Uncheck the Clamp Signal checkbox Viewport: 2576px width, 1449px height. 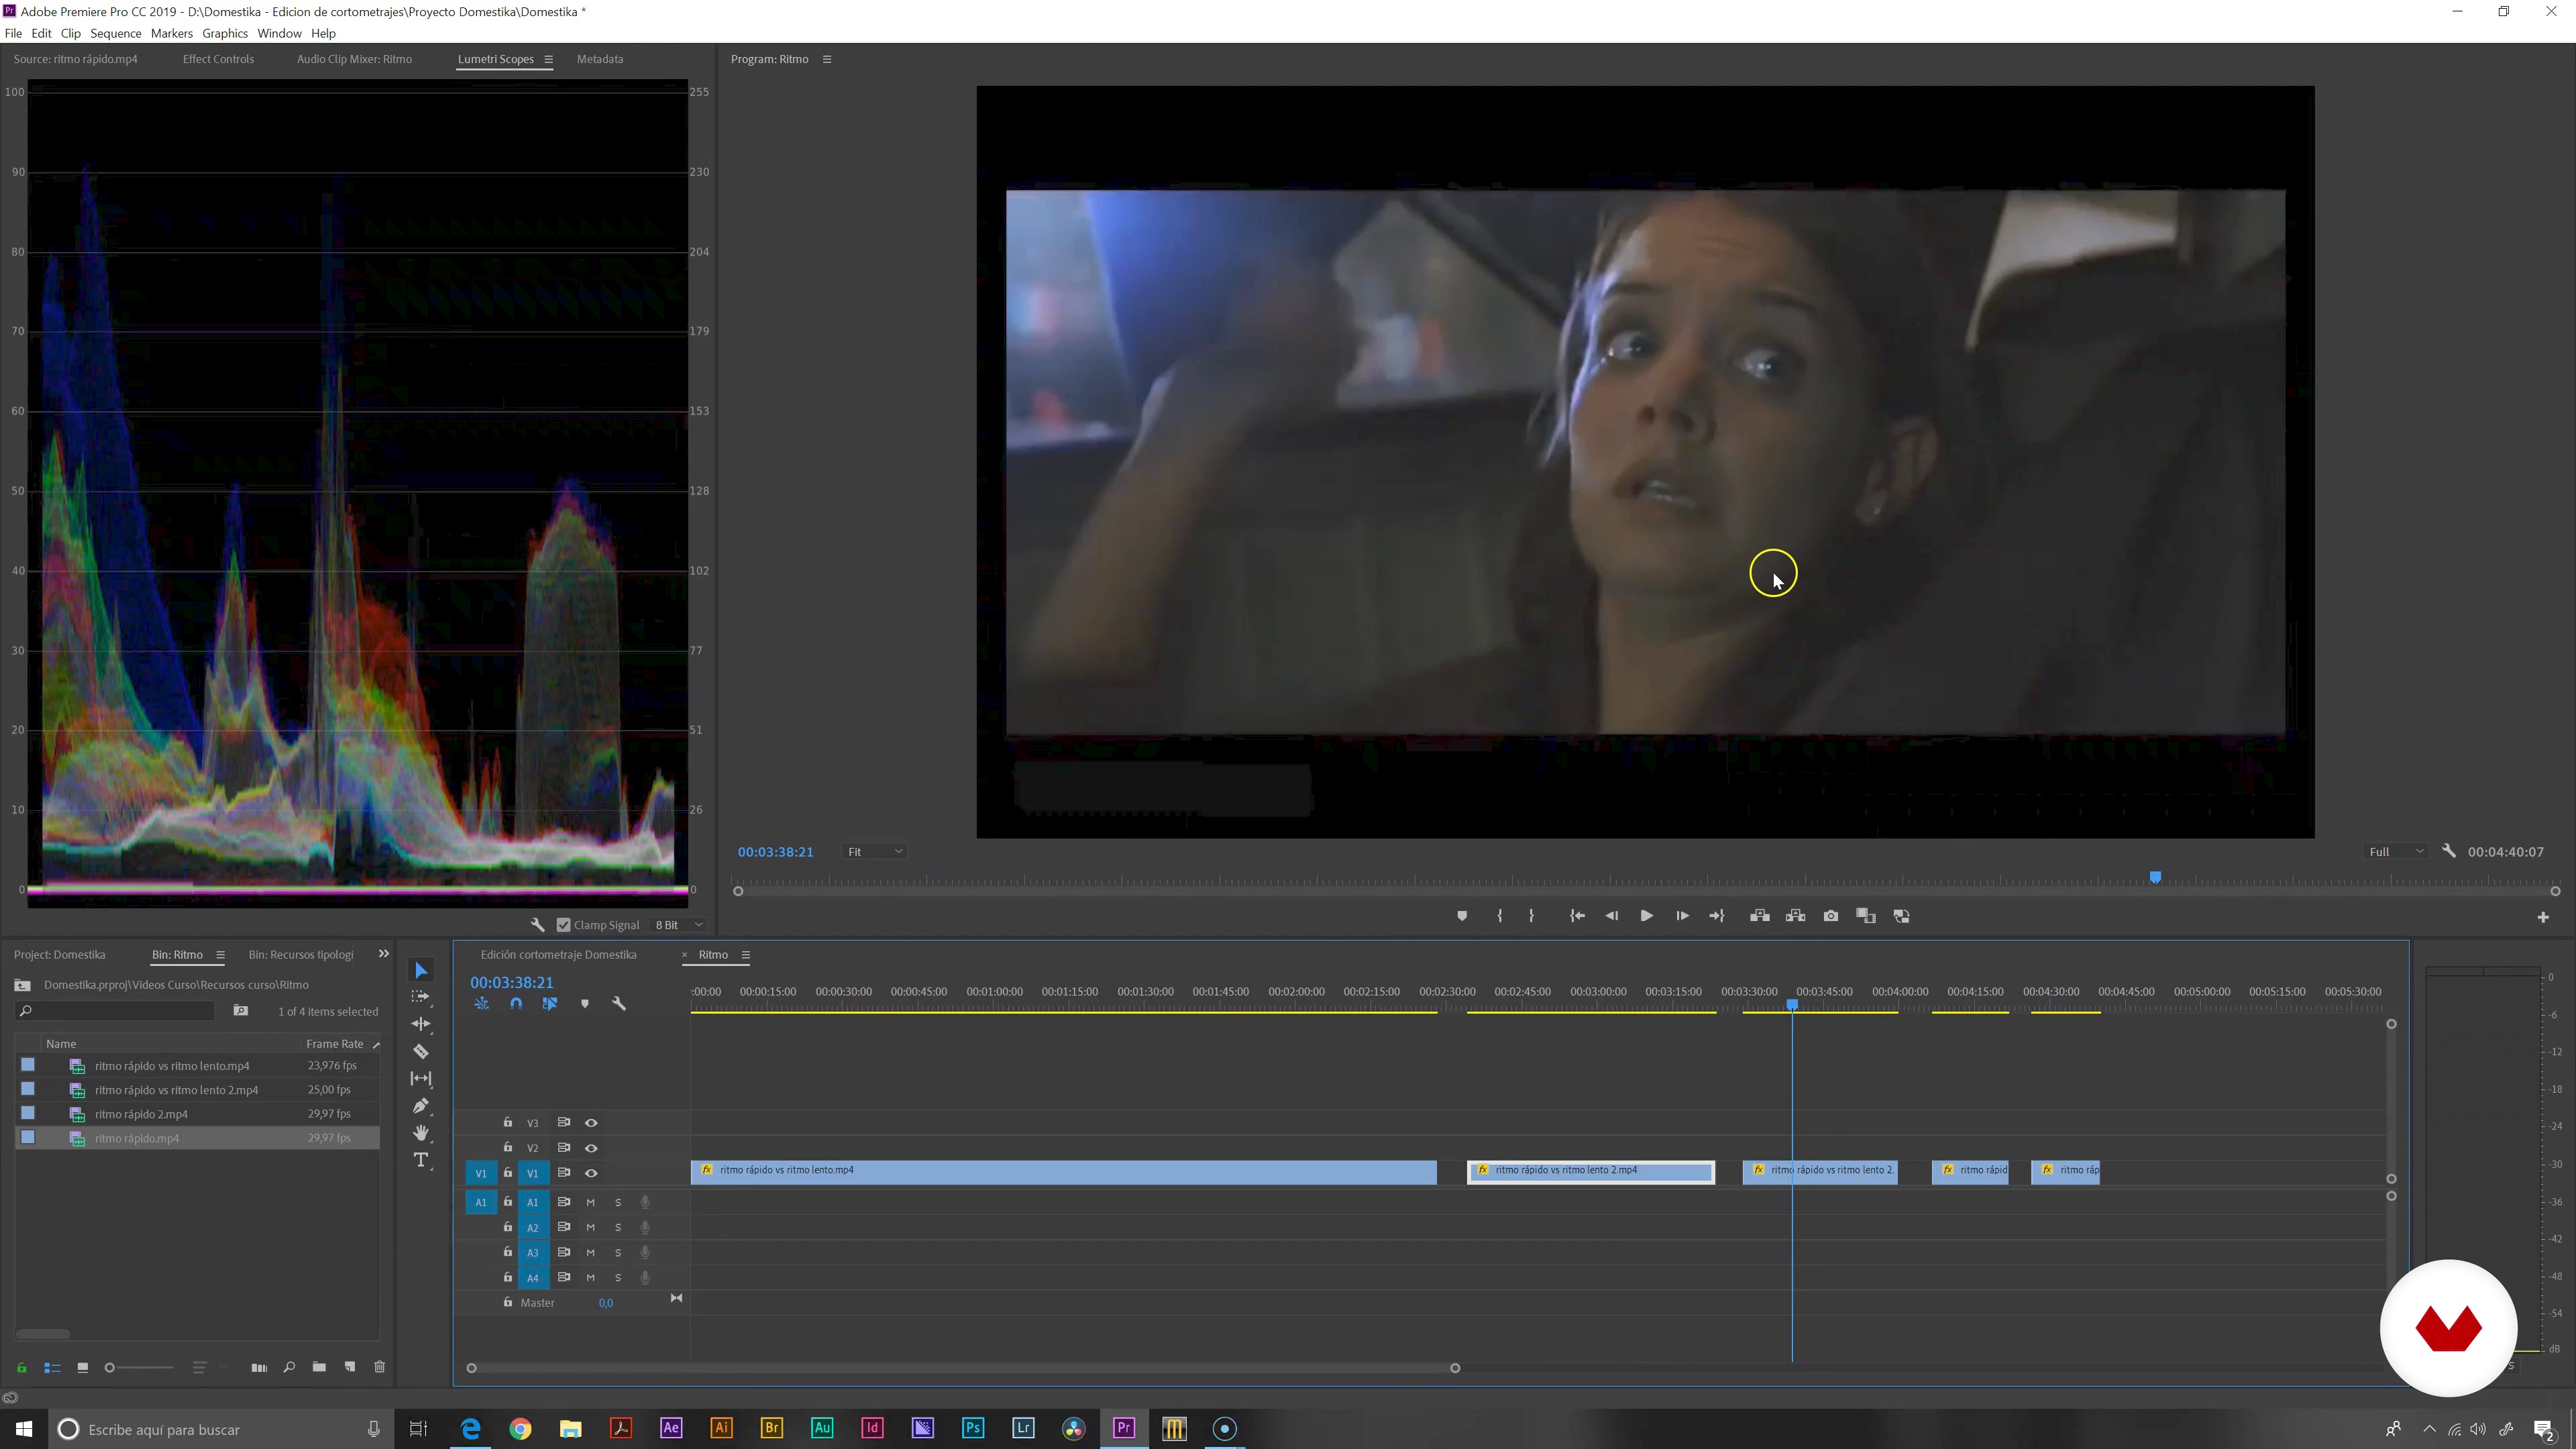coord(564,925)
